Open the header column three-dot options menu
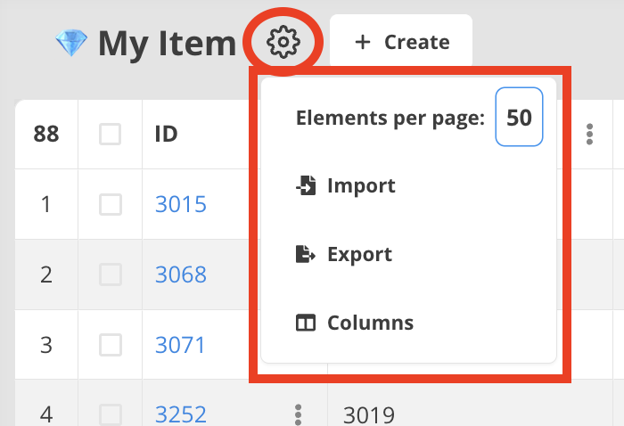624x426 pixels. click(x=588, y=134)
